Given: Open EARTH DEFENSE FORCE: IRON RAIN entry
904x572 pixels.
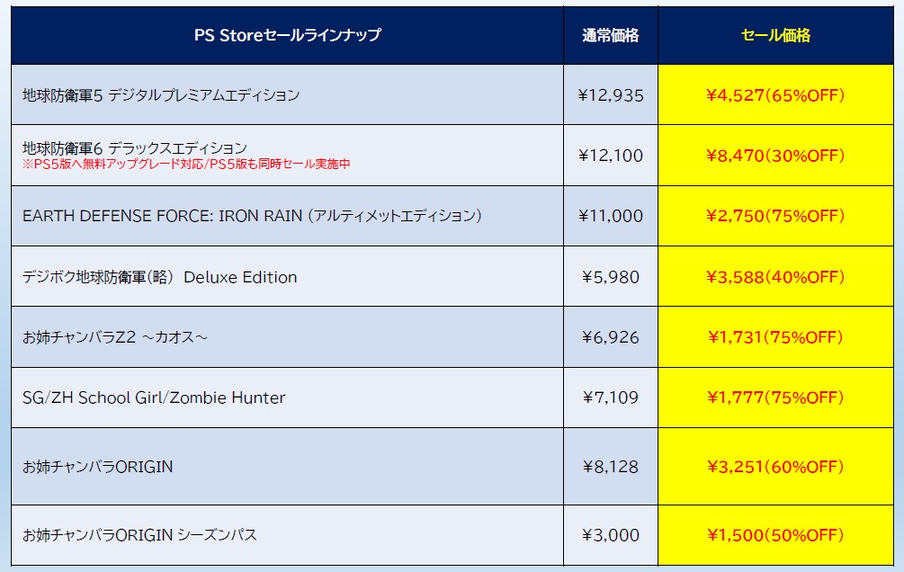Looking at the screenshot, I should click(x=252, y=216).
